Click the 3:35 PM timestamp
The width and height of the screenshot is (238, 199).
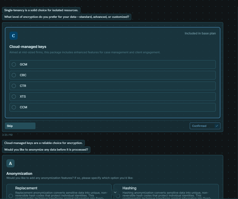(x=7, y=135)
